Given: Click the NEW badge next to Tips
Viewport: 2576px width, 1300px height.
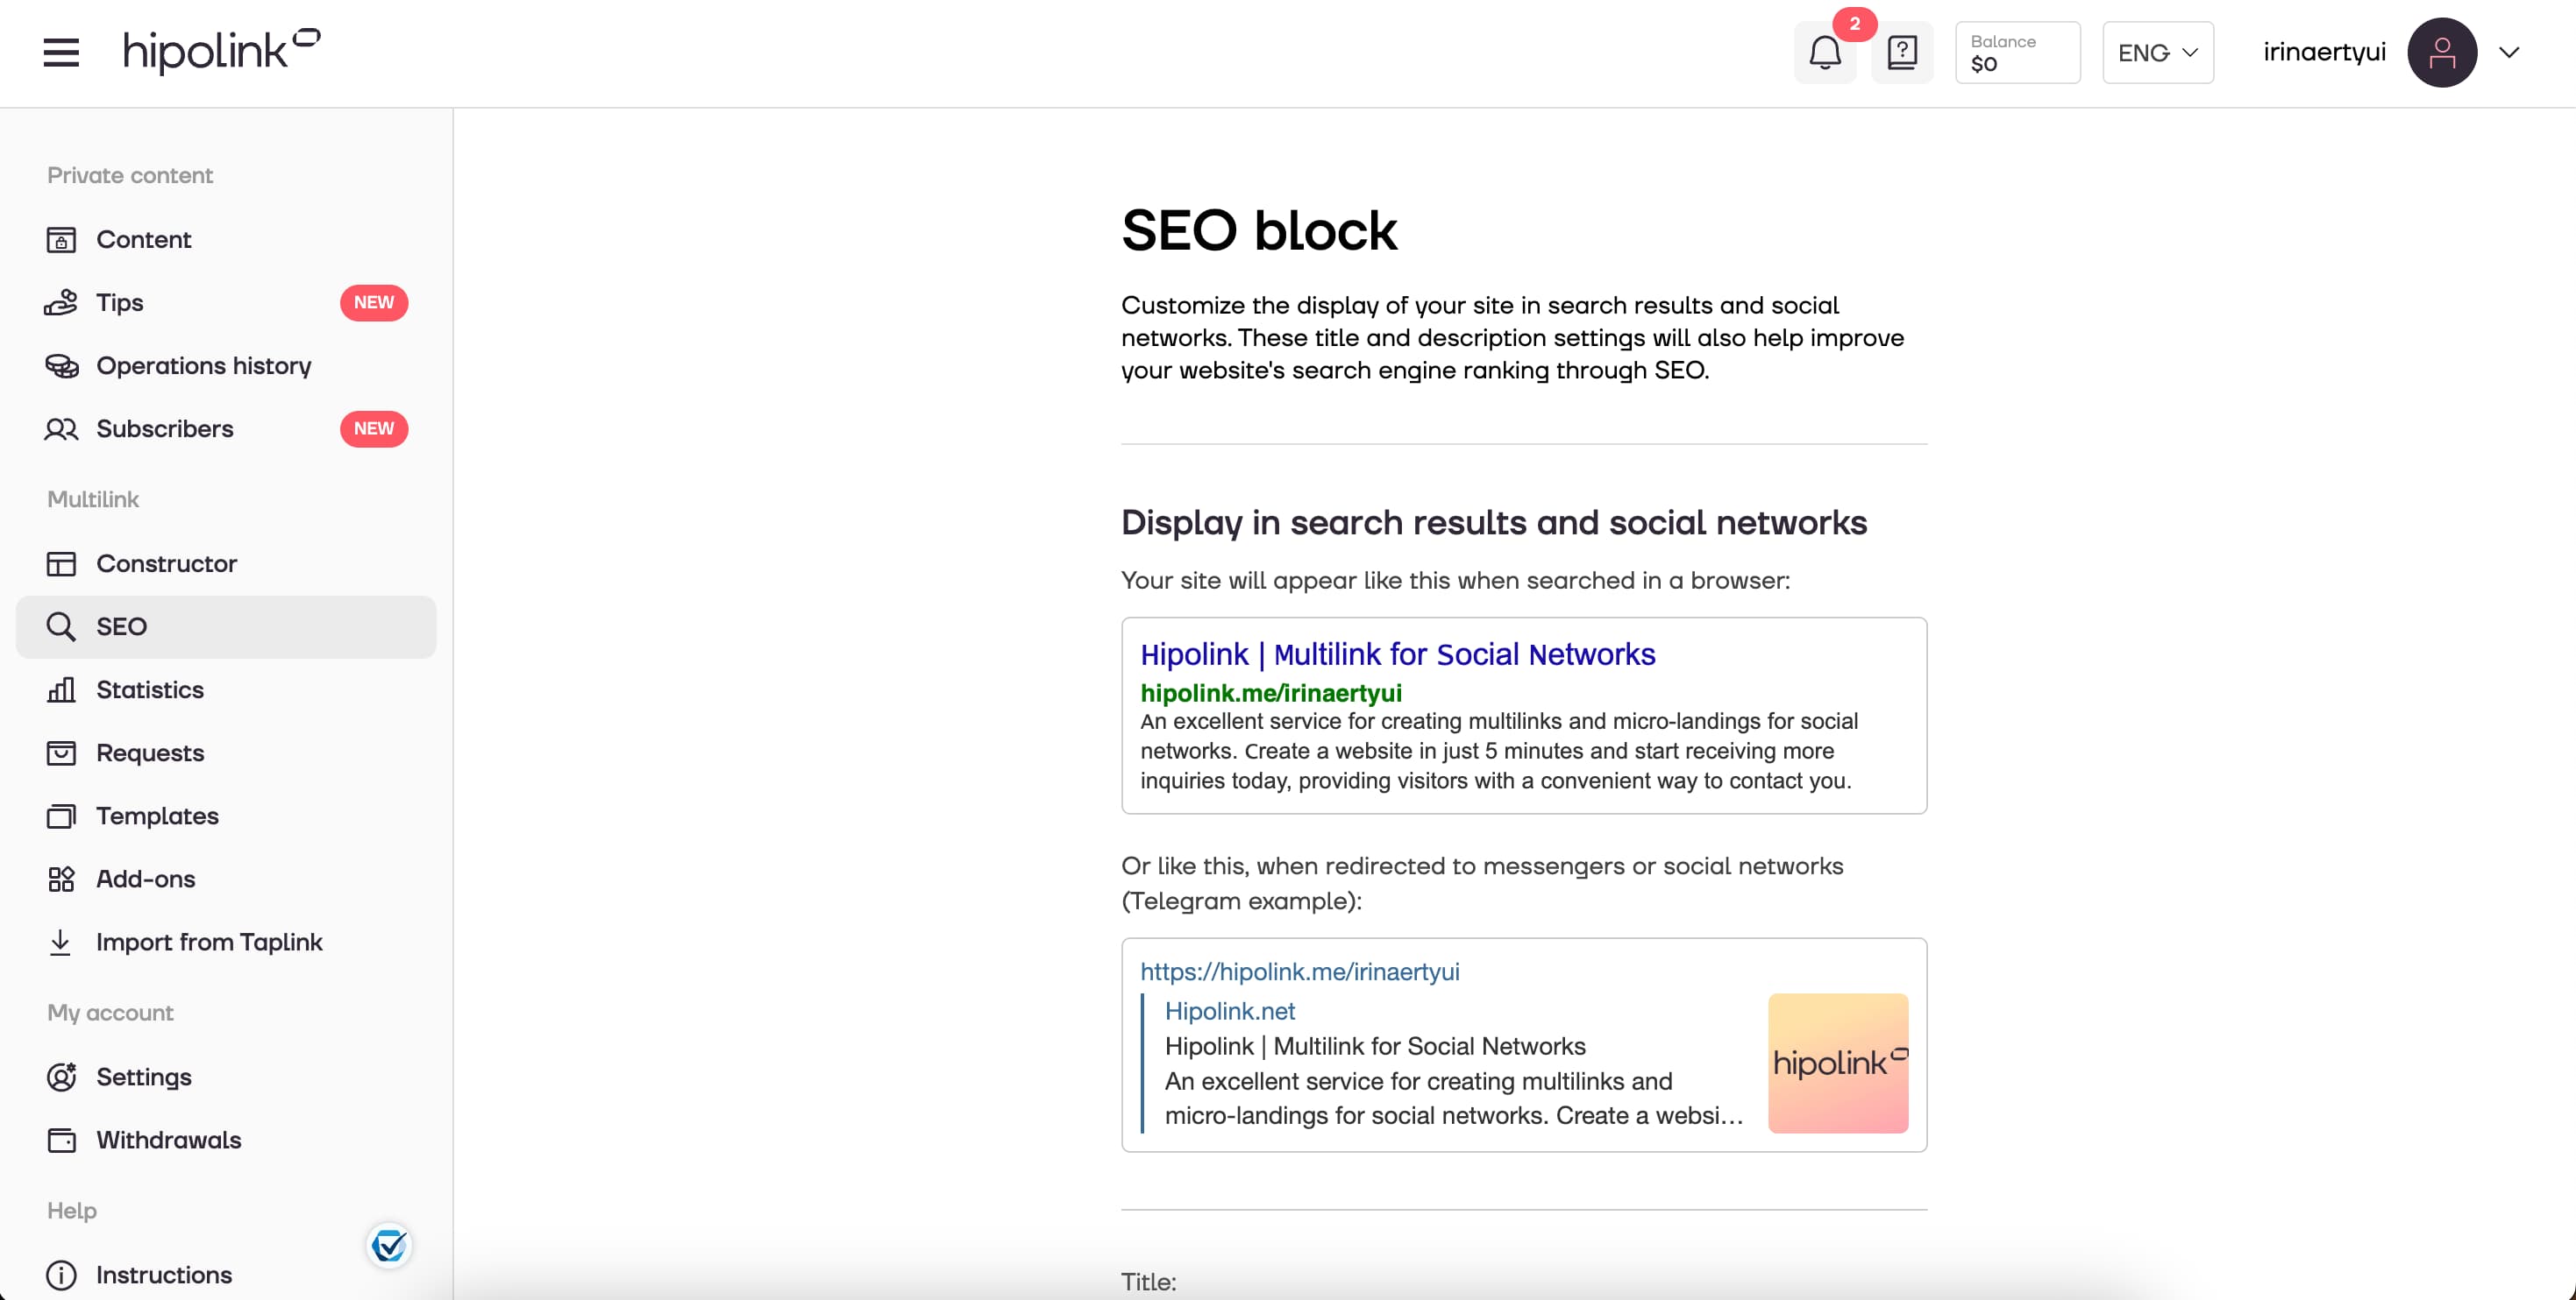Looking at the screenshot, I should coord(374,303).
